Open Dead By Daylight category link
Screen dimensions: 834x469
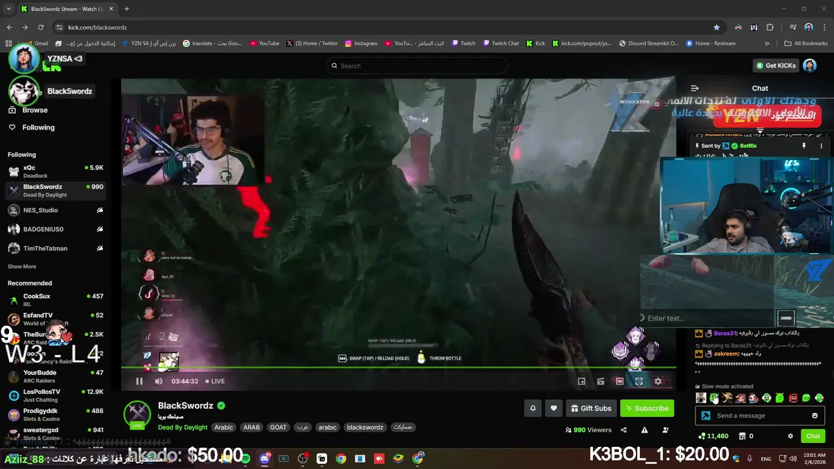point(182,427)
